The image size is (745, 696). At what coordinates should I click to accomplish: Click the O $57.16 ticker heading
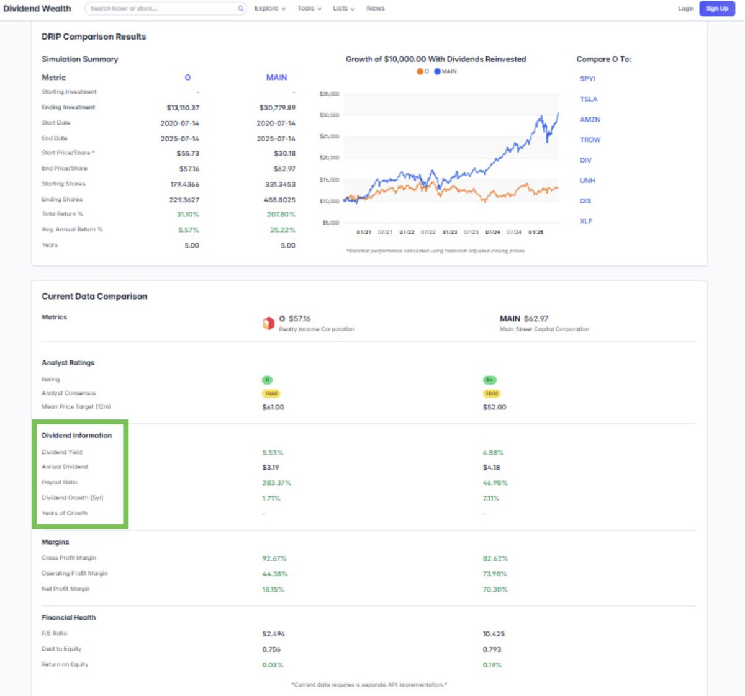click(295, 319)
